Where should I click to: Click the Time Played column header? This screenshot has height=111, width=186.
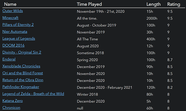point(89,4)
